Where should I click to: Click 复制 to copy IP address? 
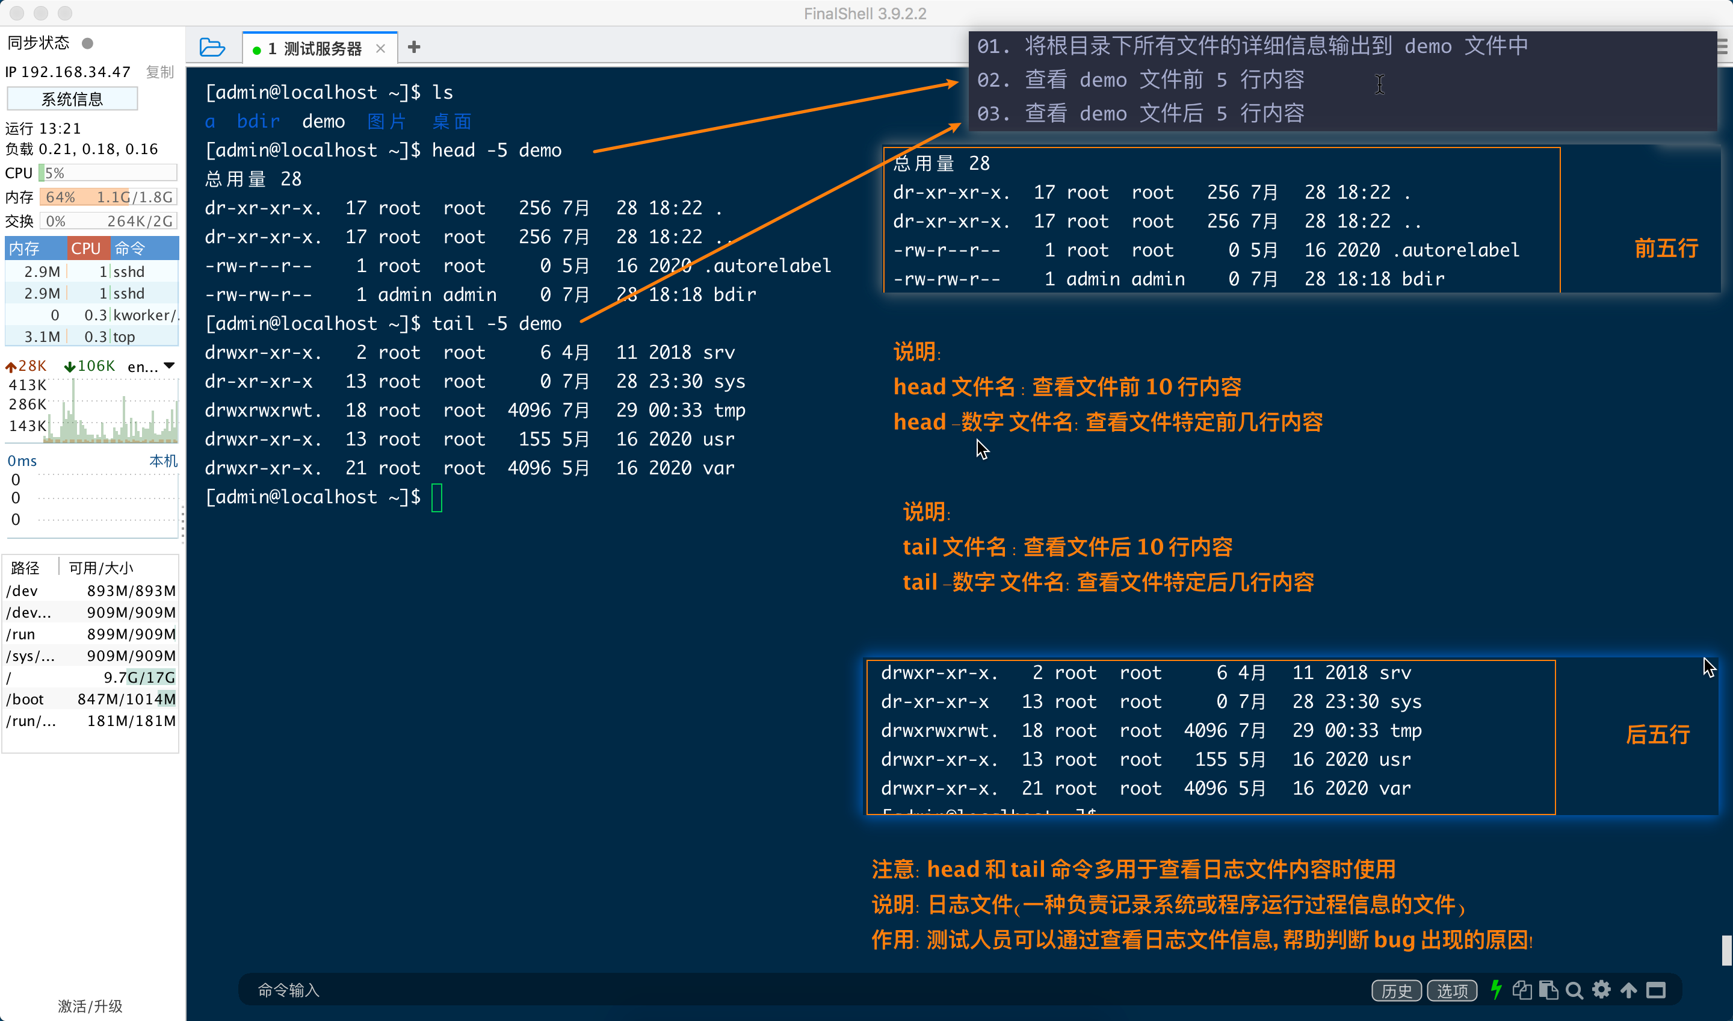[x=159, y=72]
